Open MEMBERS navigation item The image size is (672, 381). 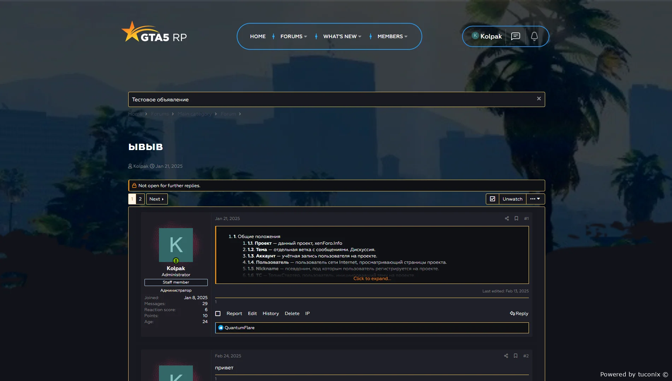[x=390, y=36]
